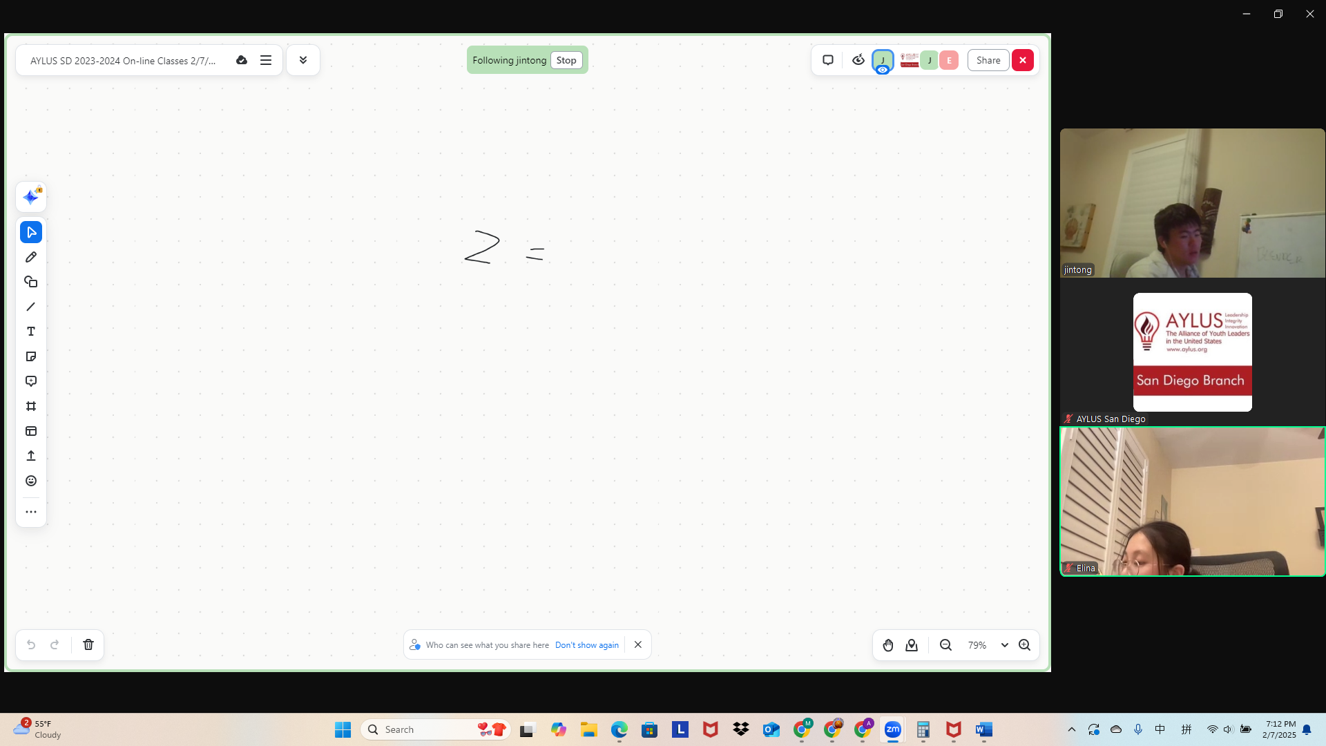
Task: Open Dropbox from the taskbar
Action: [741, 729]
